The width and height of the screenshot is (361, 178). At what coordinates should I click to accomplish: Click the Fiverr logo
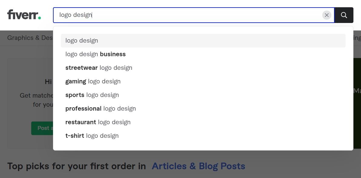24,15
